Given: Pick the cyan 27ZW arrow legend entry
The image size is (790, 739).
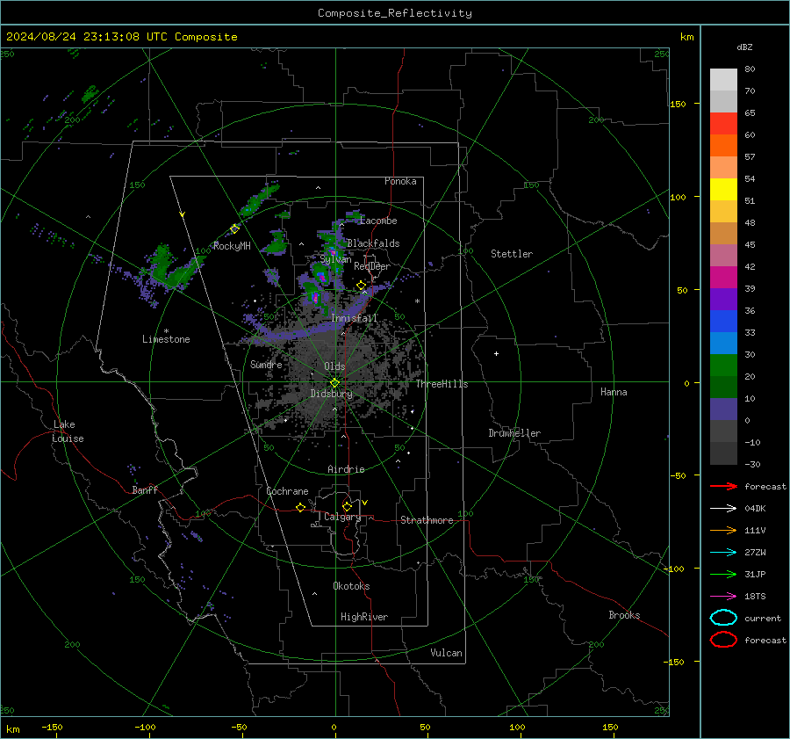Looking at the screenshot, I should pyautogui.click(x=723, y=553).
